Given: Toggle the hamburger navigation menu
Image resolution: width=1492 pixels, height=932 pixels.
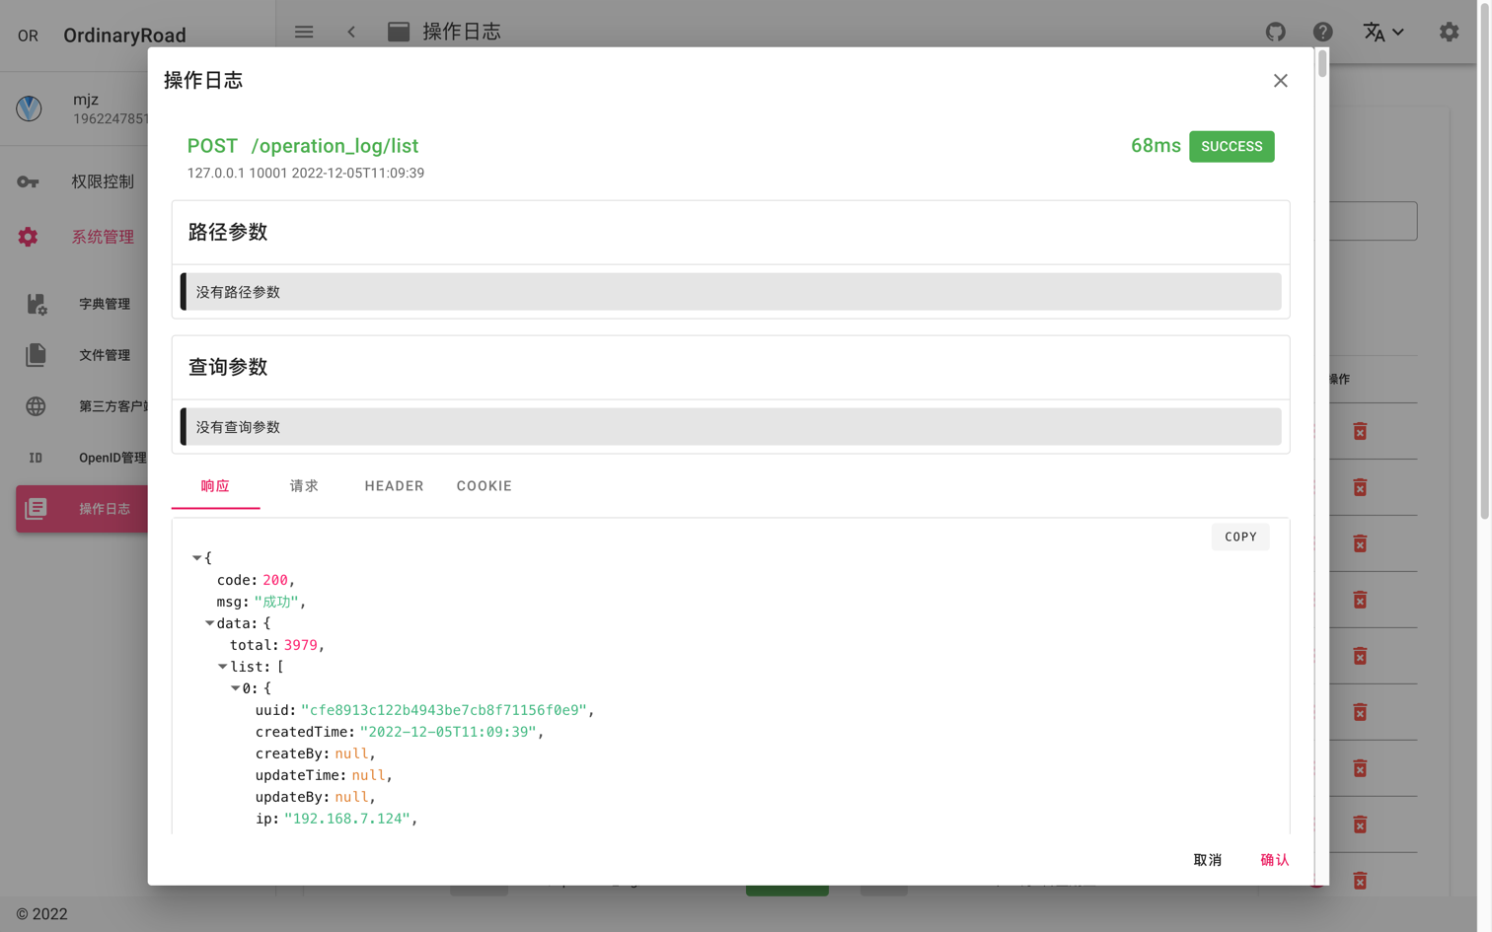Looking at the screenshot, I should (304, 33).
